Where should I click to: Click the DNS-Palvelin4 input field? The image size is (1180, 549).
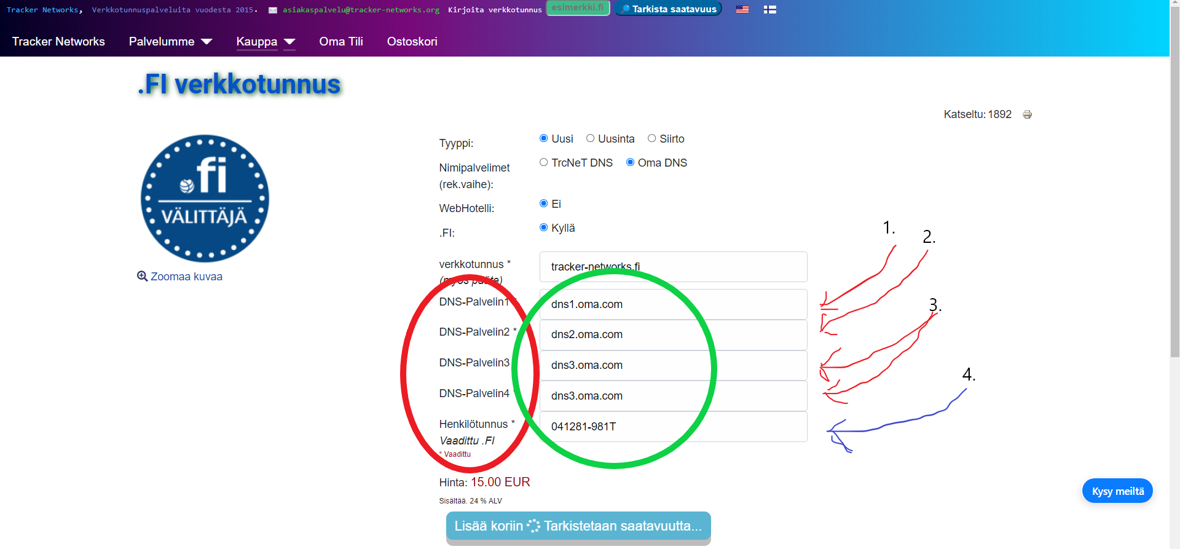click(673, 396)
